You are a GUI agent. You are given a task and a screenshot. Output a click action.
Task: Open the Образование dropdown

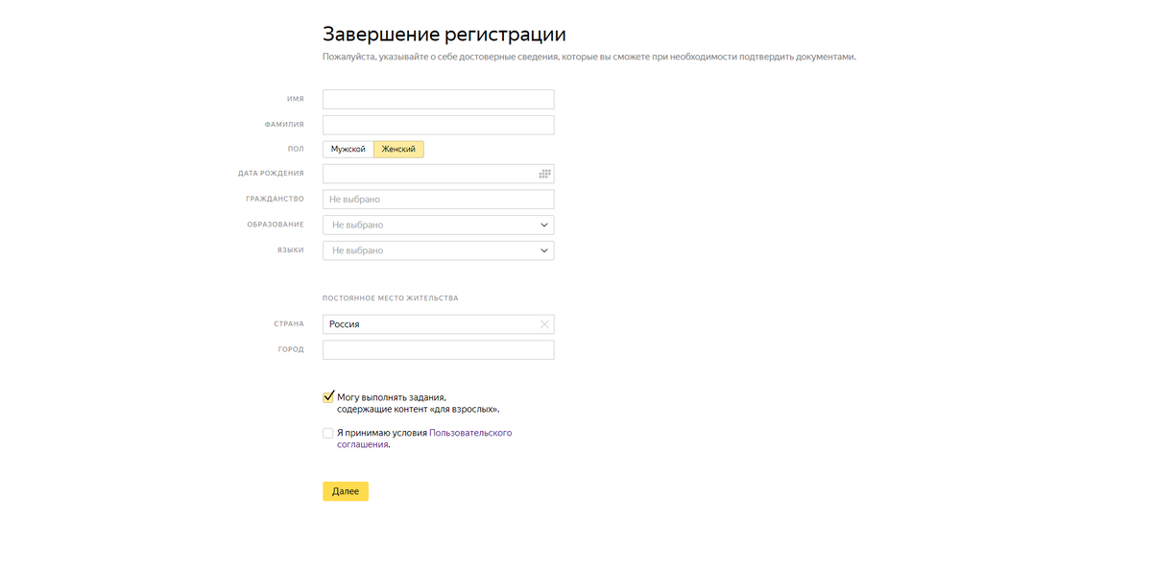(438, 225)
